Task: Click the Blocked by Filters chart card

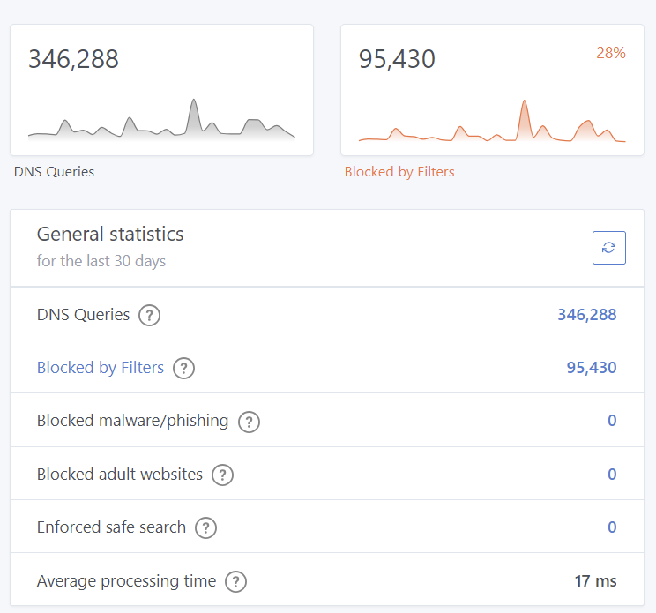Action: pos(492,90)
